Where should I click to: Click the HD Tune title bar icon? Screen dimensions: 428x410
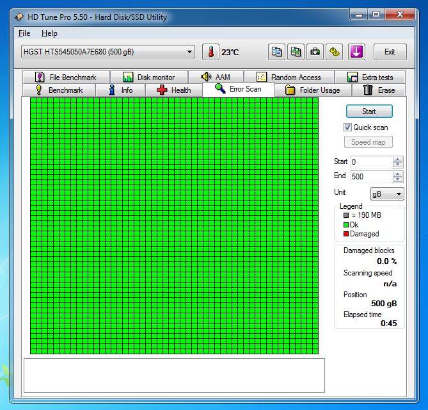pyautogui.click(x=19, y=17)
